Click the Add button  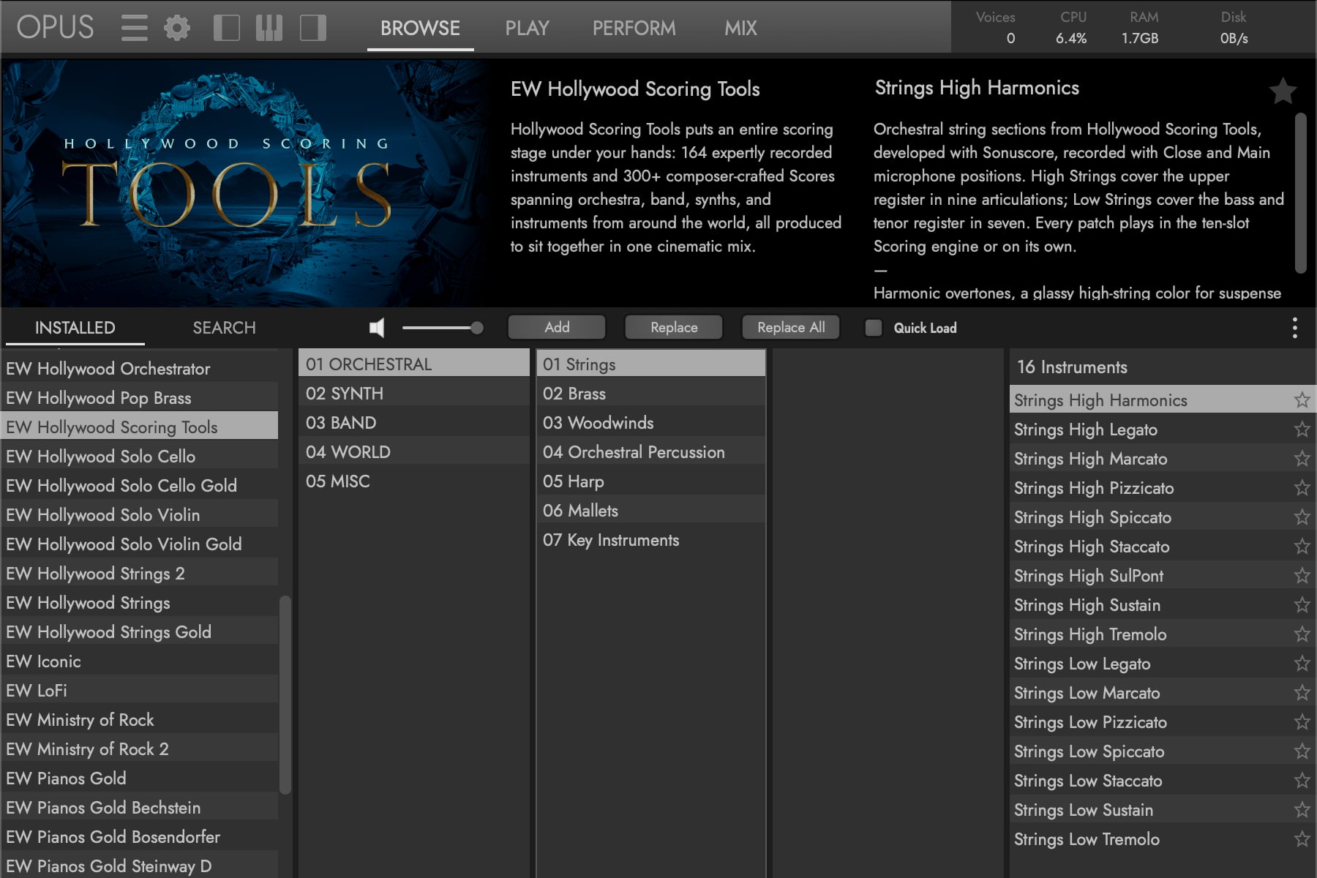click(x=557, y=327)
